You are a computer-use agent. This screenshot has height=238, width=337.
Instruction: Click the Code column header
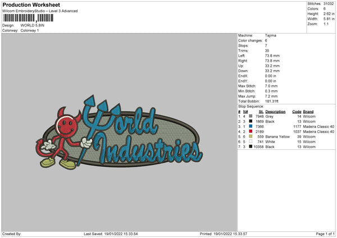point(297,112)
